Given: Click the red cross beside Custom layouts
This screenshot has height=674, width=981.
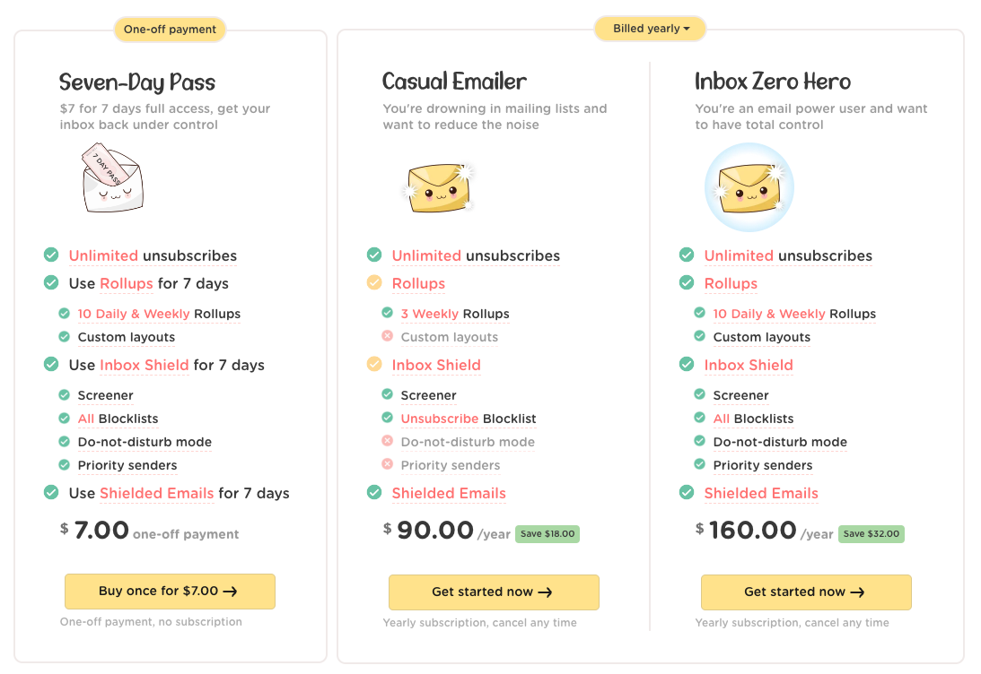Looking at the screenshot, I should 387,336.
